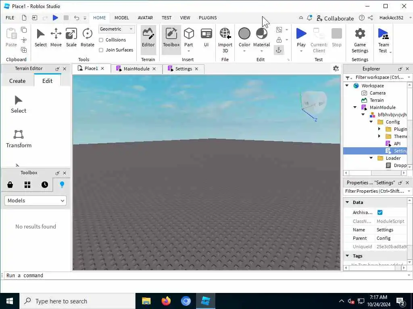The width and height of the screenshot is (413, 309).
Task: Select the Select tool in the Tools ribbon
Action: pyautogui.click(x=41, y=38)
